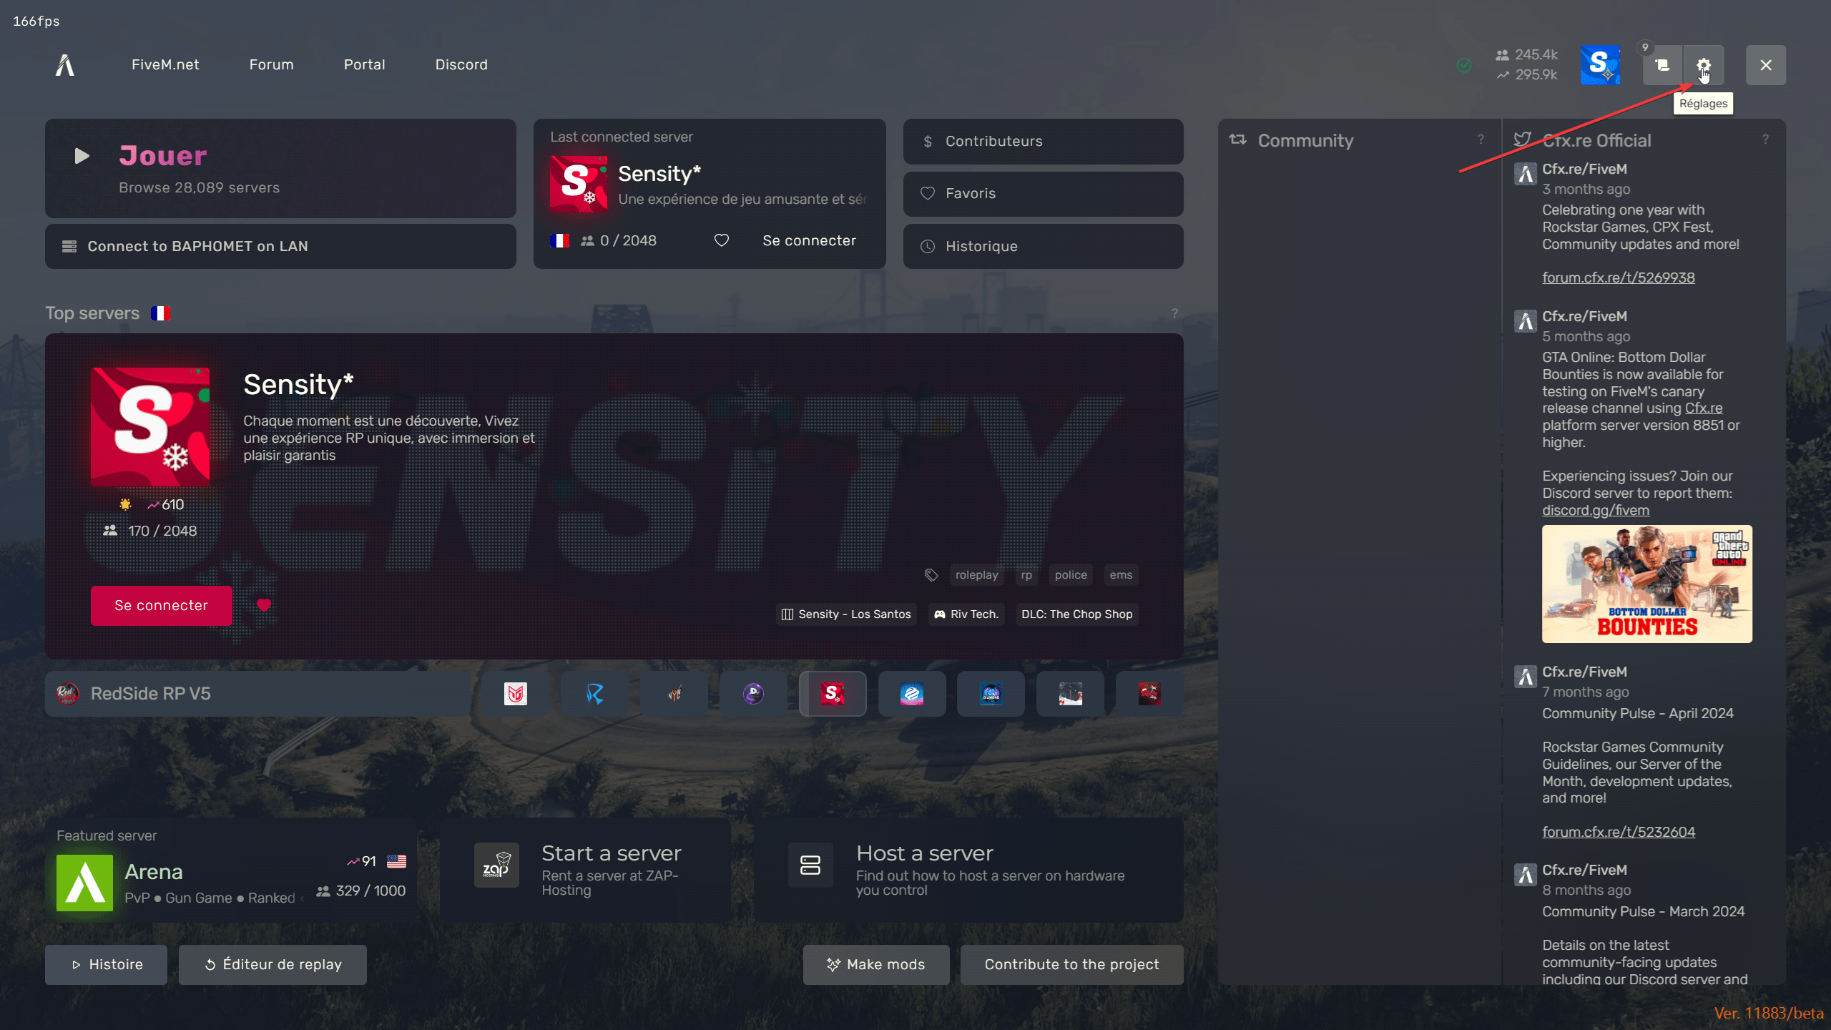Select the police tag

coord(1070,575)
